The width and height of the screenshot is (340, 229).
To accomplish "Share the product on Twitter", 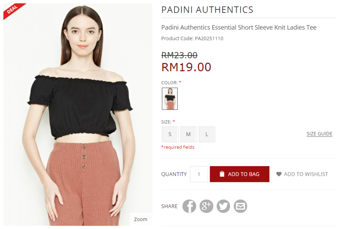I will coord(223,206).
